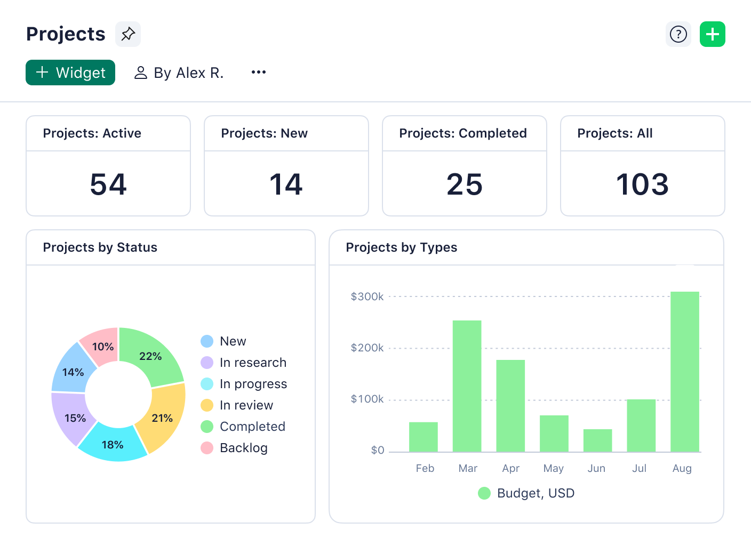Switch to the Projects: All card

642,166
